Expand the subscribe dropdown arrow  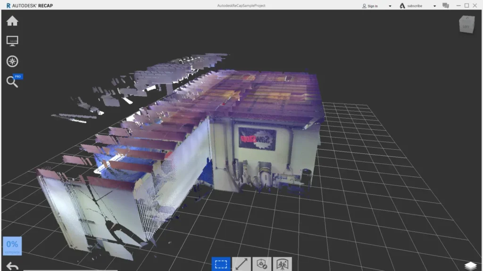coord(434,6)
